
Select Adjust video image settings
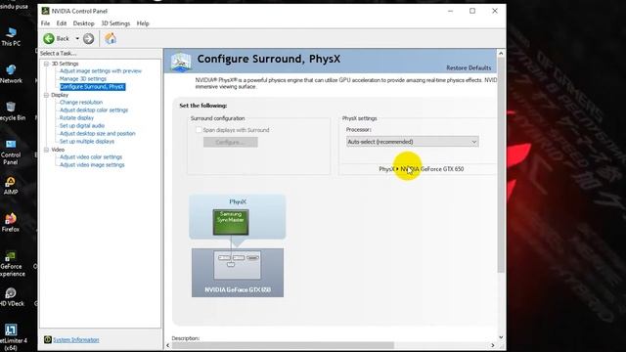[92, 165]
